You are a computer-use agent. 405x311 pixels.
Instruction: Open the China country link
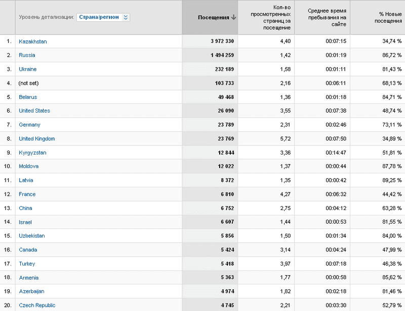tap(25, 208)
